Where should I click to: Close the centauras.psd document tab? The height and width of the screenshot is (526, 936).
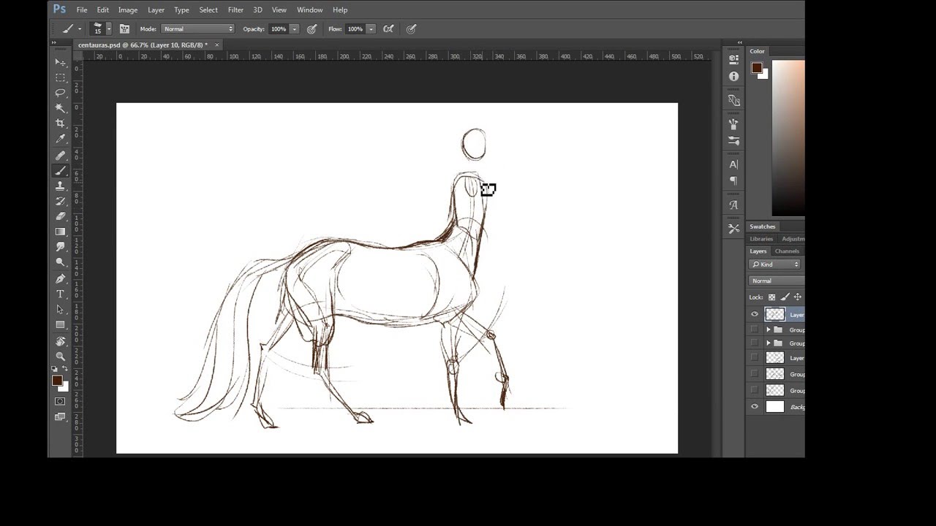coord(216,45)
